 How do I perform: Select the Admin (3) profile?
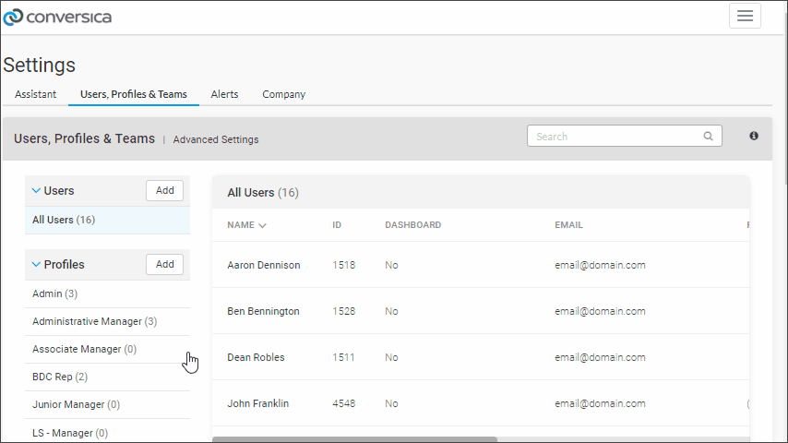pos(108,293)
